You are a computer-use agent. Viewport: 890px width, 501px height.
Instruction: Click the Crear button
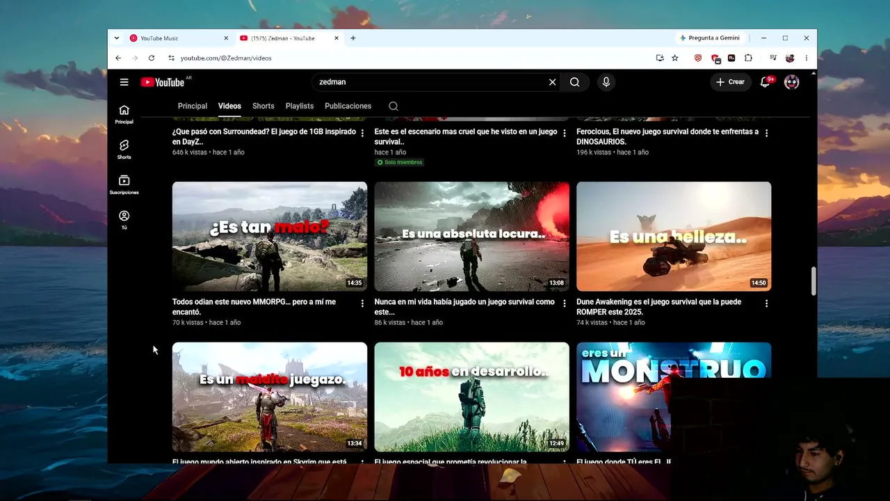[730, 82]
